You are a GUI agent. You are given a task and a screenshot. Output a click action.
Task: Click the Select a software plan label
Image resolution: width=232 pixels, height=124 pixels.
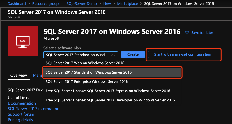click(62, 48)
